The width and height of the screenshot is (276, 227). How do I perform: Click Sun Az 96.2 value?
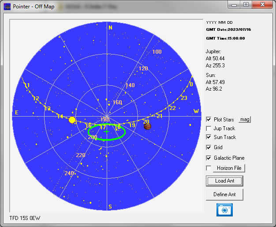[214, 89]
